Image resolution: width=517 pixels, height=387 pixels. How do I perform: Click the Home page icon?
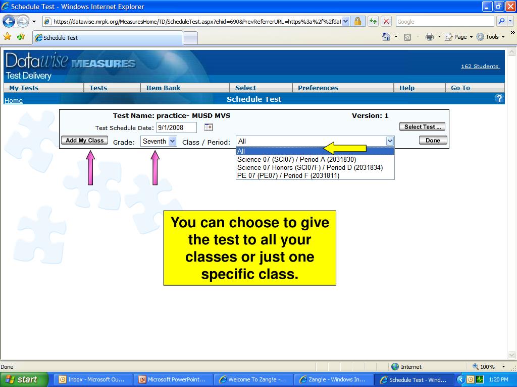coord(386,37)
